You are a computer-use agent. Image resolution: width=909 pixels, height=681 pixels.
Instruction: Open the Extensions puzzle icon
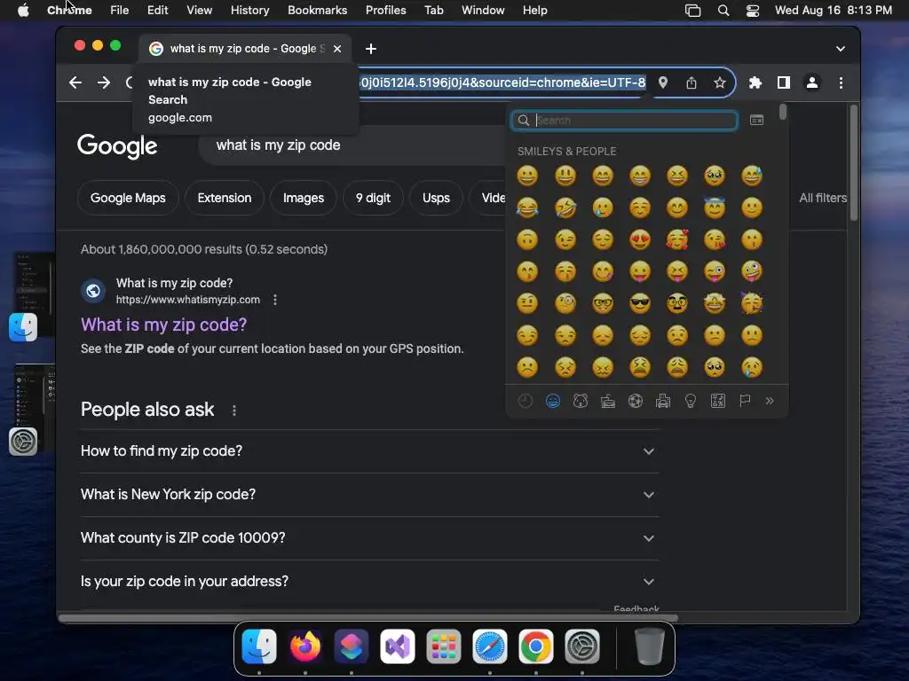[755, 82]
